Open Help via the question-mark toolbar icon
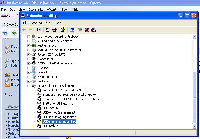200x139 pixels. [x=63, y=30]
